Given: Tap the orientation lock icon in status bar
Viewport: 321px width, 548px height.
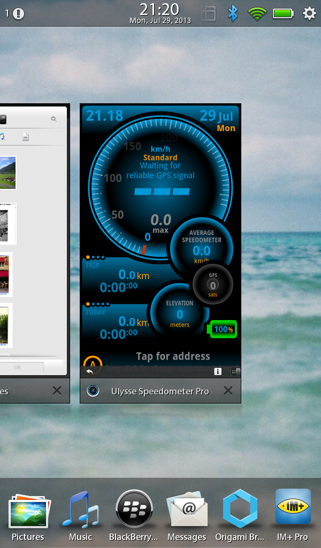Looking at the screenshot, I should click(x=209, y=13).
